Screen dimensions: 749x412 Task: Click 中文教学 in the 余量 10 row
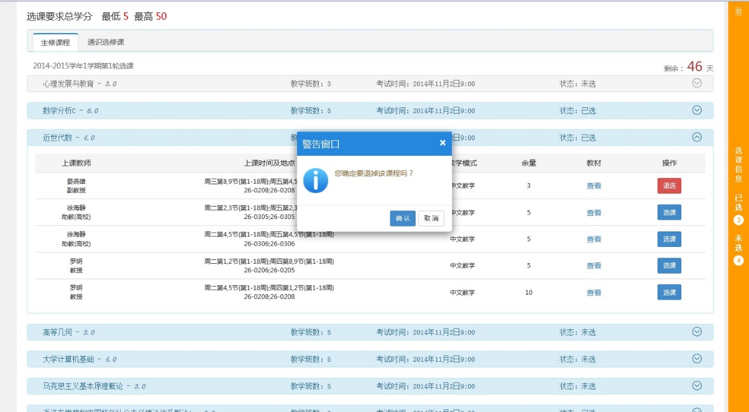[x=462, y=292]
